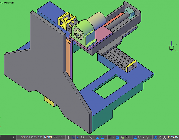Click the object snap tracking icon

point(97,137)
